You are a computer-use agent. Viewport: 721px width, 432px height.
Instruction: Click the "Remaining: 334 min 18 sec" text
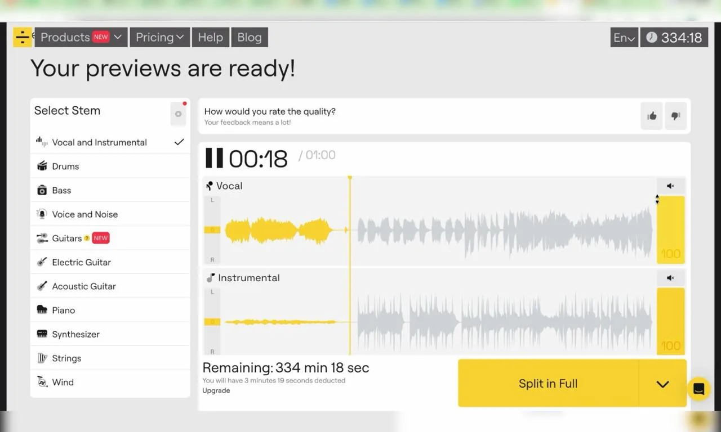click(286, 368)
